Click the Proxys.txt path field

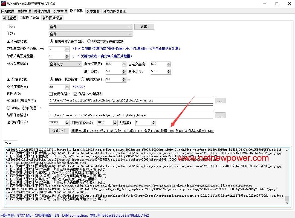(x=131, y=101)
